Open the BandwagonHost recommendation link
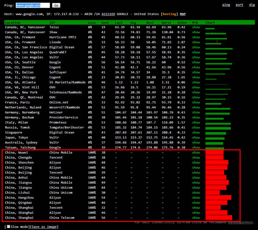This screenshot has width=258, height=230. coord(240,222)
